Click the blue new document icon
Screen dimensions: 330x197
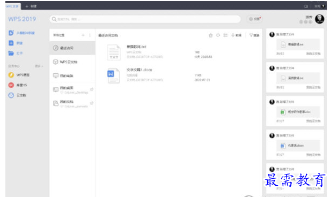11,43
